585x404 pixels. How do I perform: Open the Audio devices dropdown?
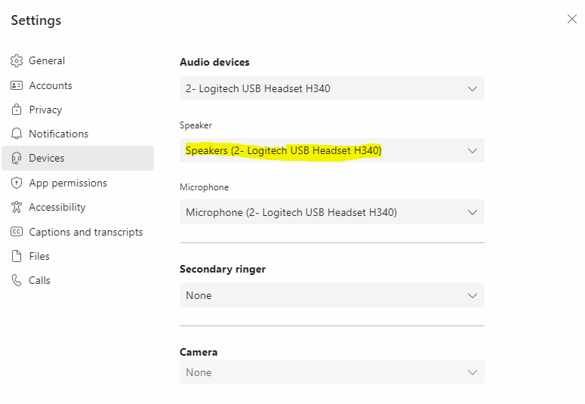click(x=332, y=88)
